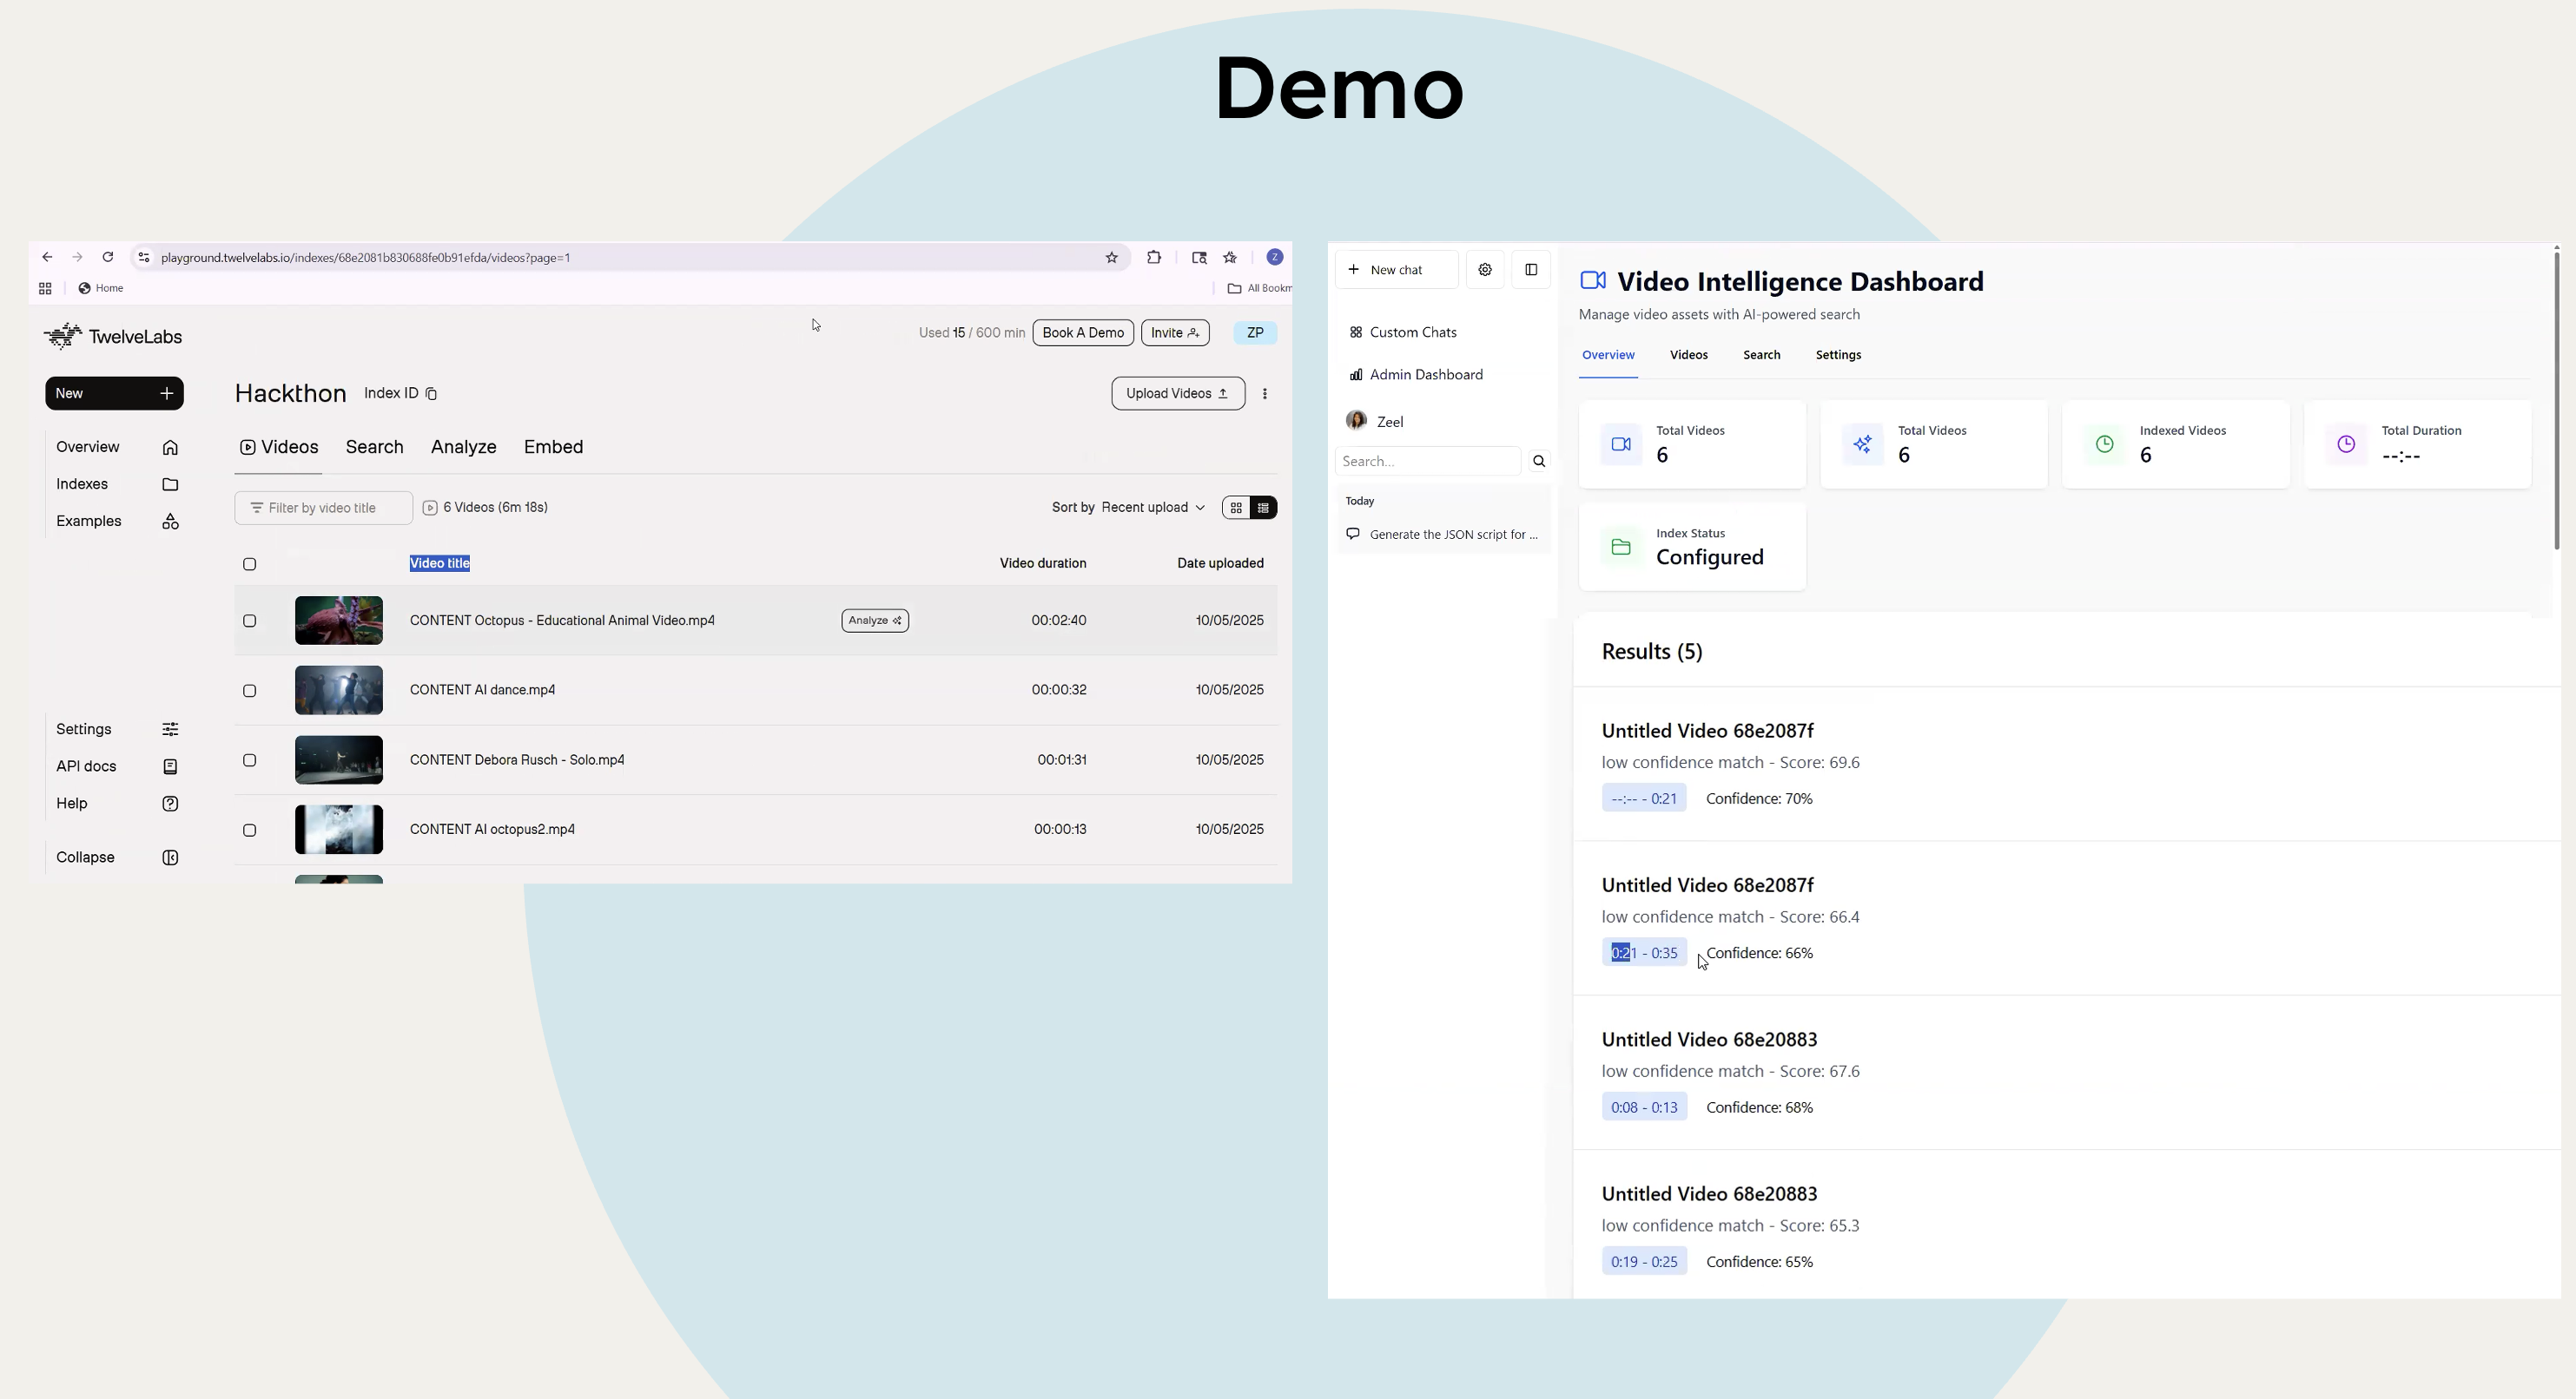Click search magnifier icon beside chat search
This screenshot has height=1399, width=2576.
coord(1539,462)
